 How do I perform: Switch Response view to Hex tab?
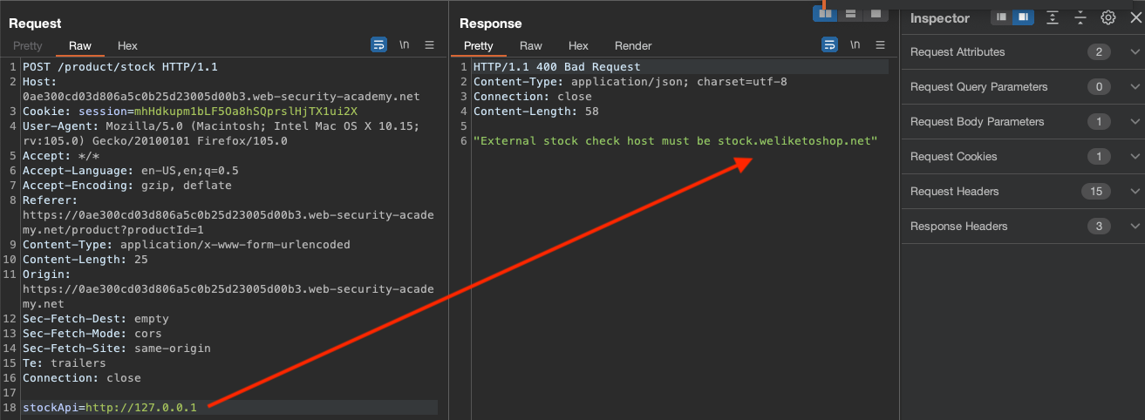578,45
